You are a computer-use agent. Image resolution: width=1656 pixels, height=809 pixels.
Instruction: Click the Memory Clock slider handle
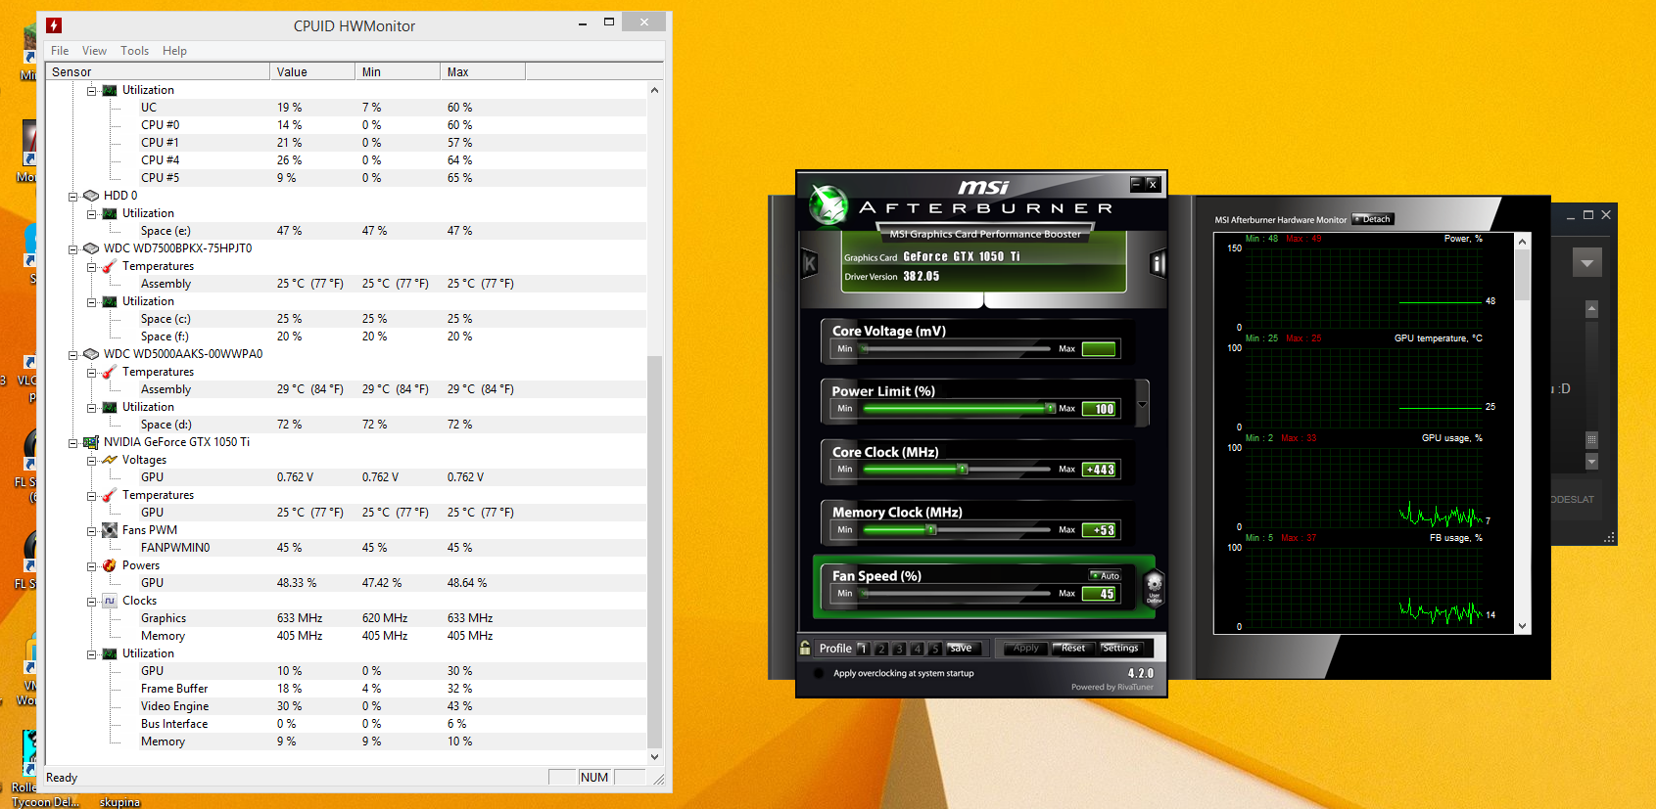coord(931,530)
